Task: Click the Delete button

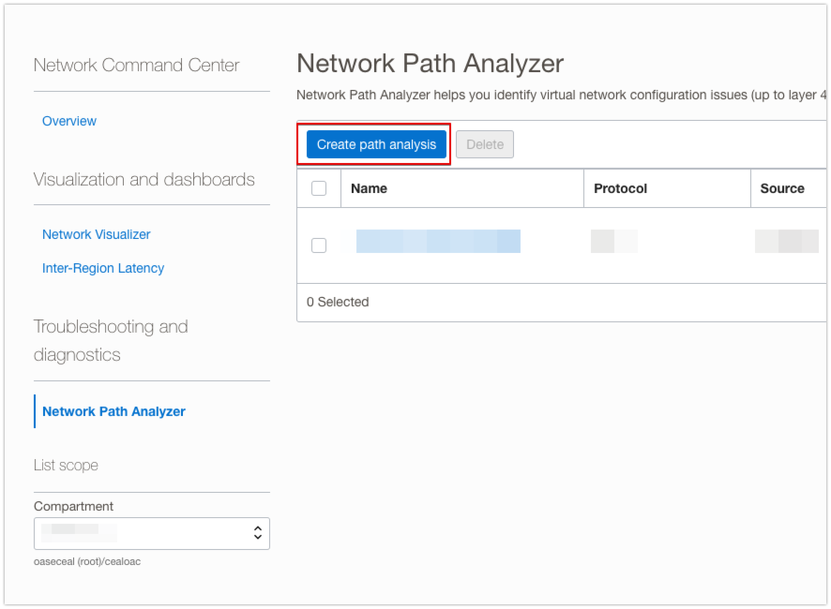Action: coord(484,144)
